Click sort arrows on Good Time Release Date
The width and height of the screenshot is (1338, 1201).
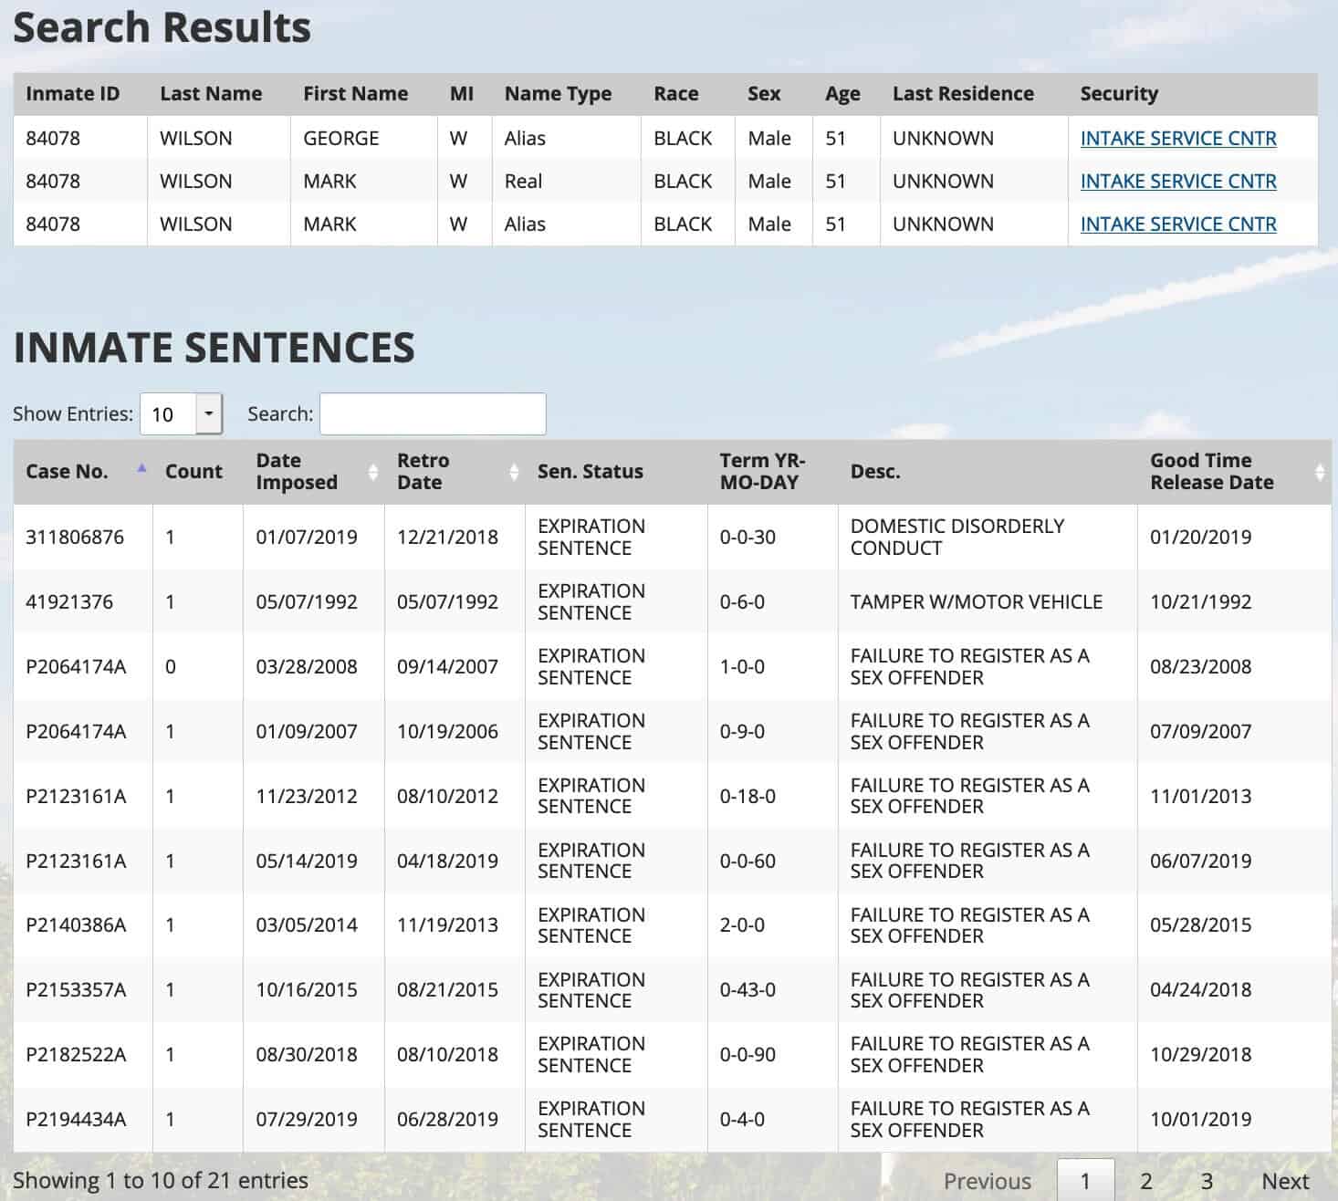(x=1319, y=472)
